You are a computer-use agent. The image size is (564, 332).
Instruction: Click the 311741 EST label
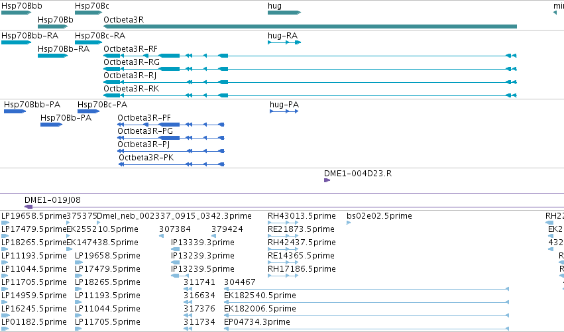pyautogui.click(x=199, y=282)
